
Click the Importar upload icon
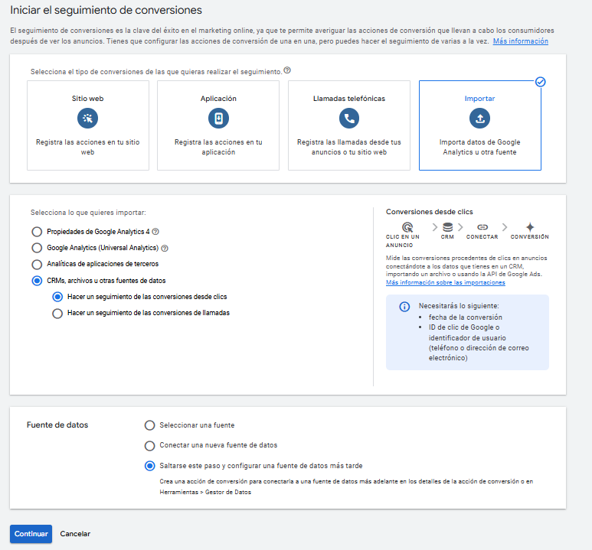tap(479, 118)
